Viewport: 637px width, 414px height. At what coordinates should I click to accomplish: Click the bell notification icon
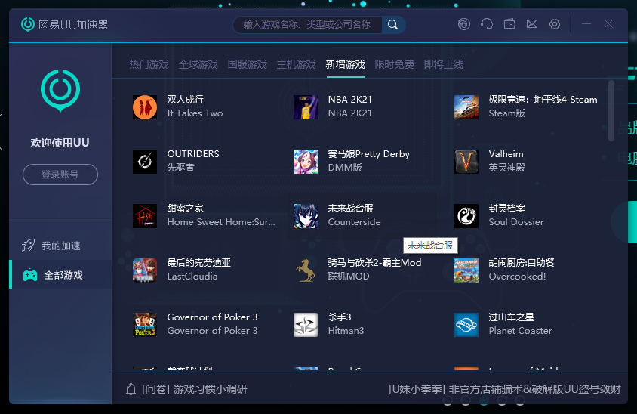pyautogui.click(x=131, y=389)
